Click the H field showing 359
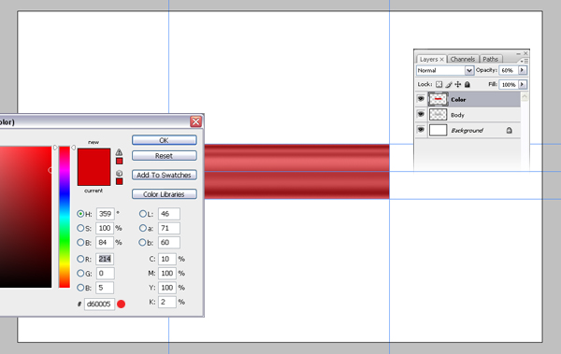Image resolution: width=561 pixels, height=354 pixels. [x=105, y=214]
